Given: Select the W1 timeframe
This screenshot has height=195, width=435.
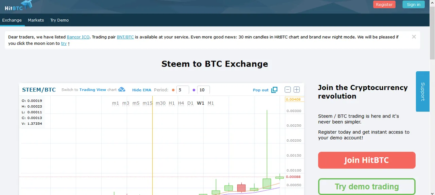Looking at the screenshot, I should point(201,103).
